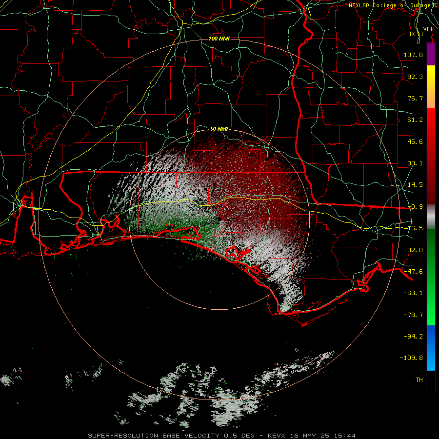Viewport: 439px width, 439px height.
Task: Click the TH threshold label
Action: [419, 380]
